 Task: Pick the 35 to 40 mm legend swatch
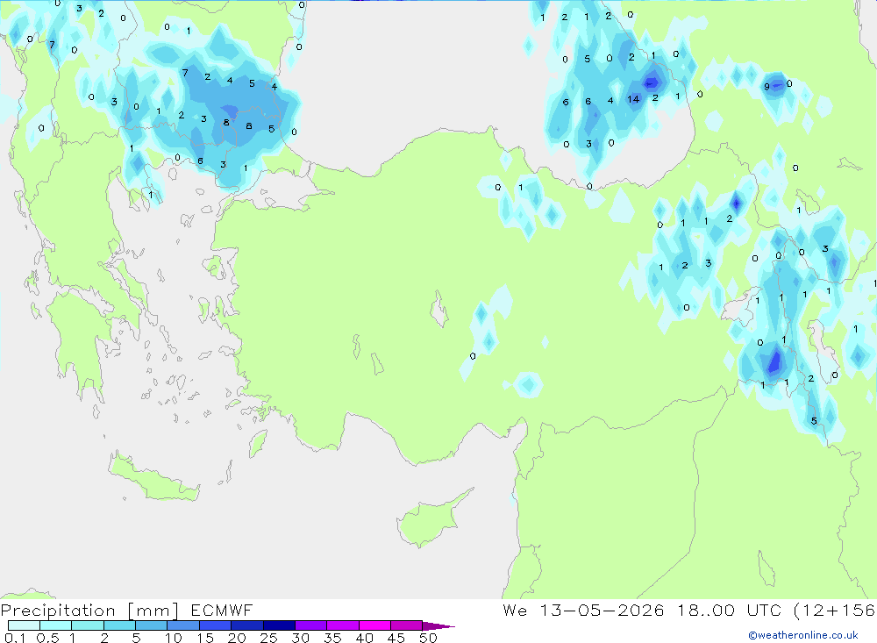(x=343, y=625)
